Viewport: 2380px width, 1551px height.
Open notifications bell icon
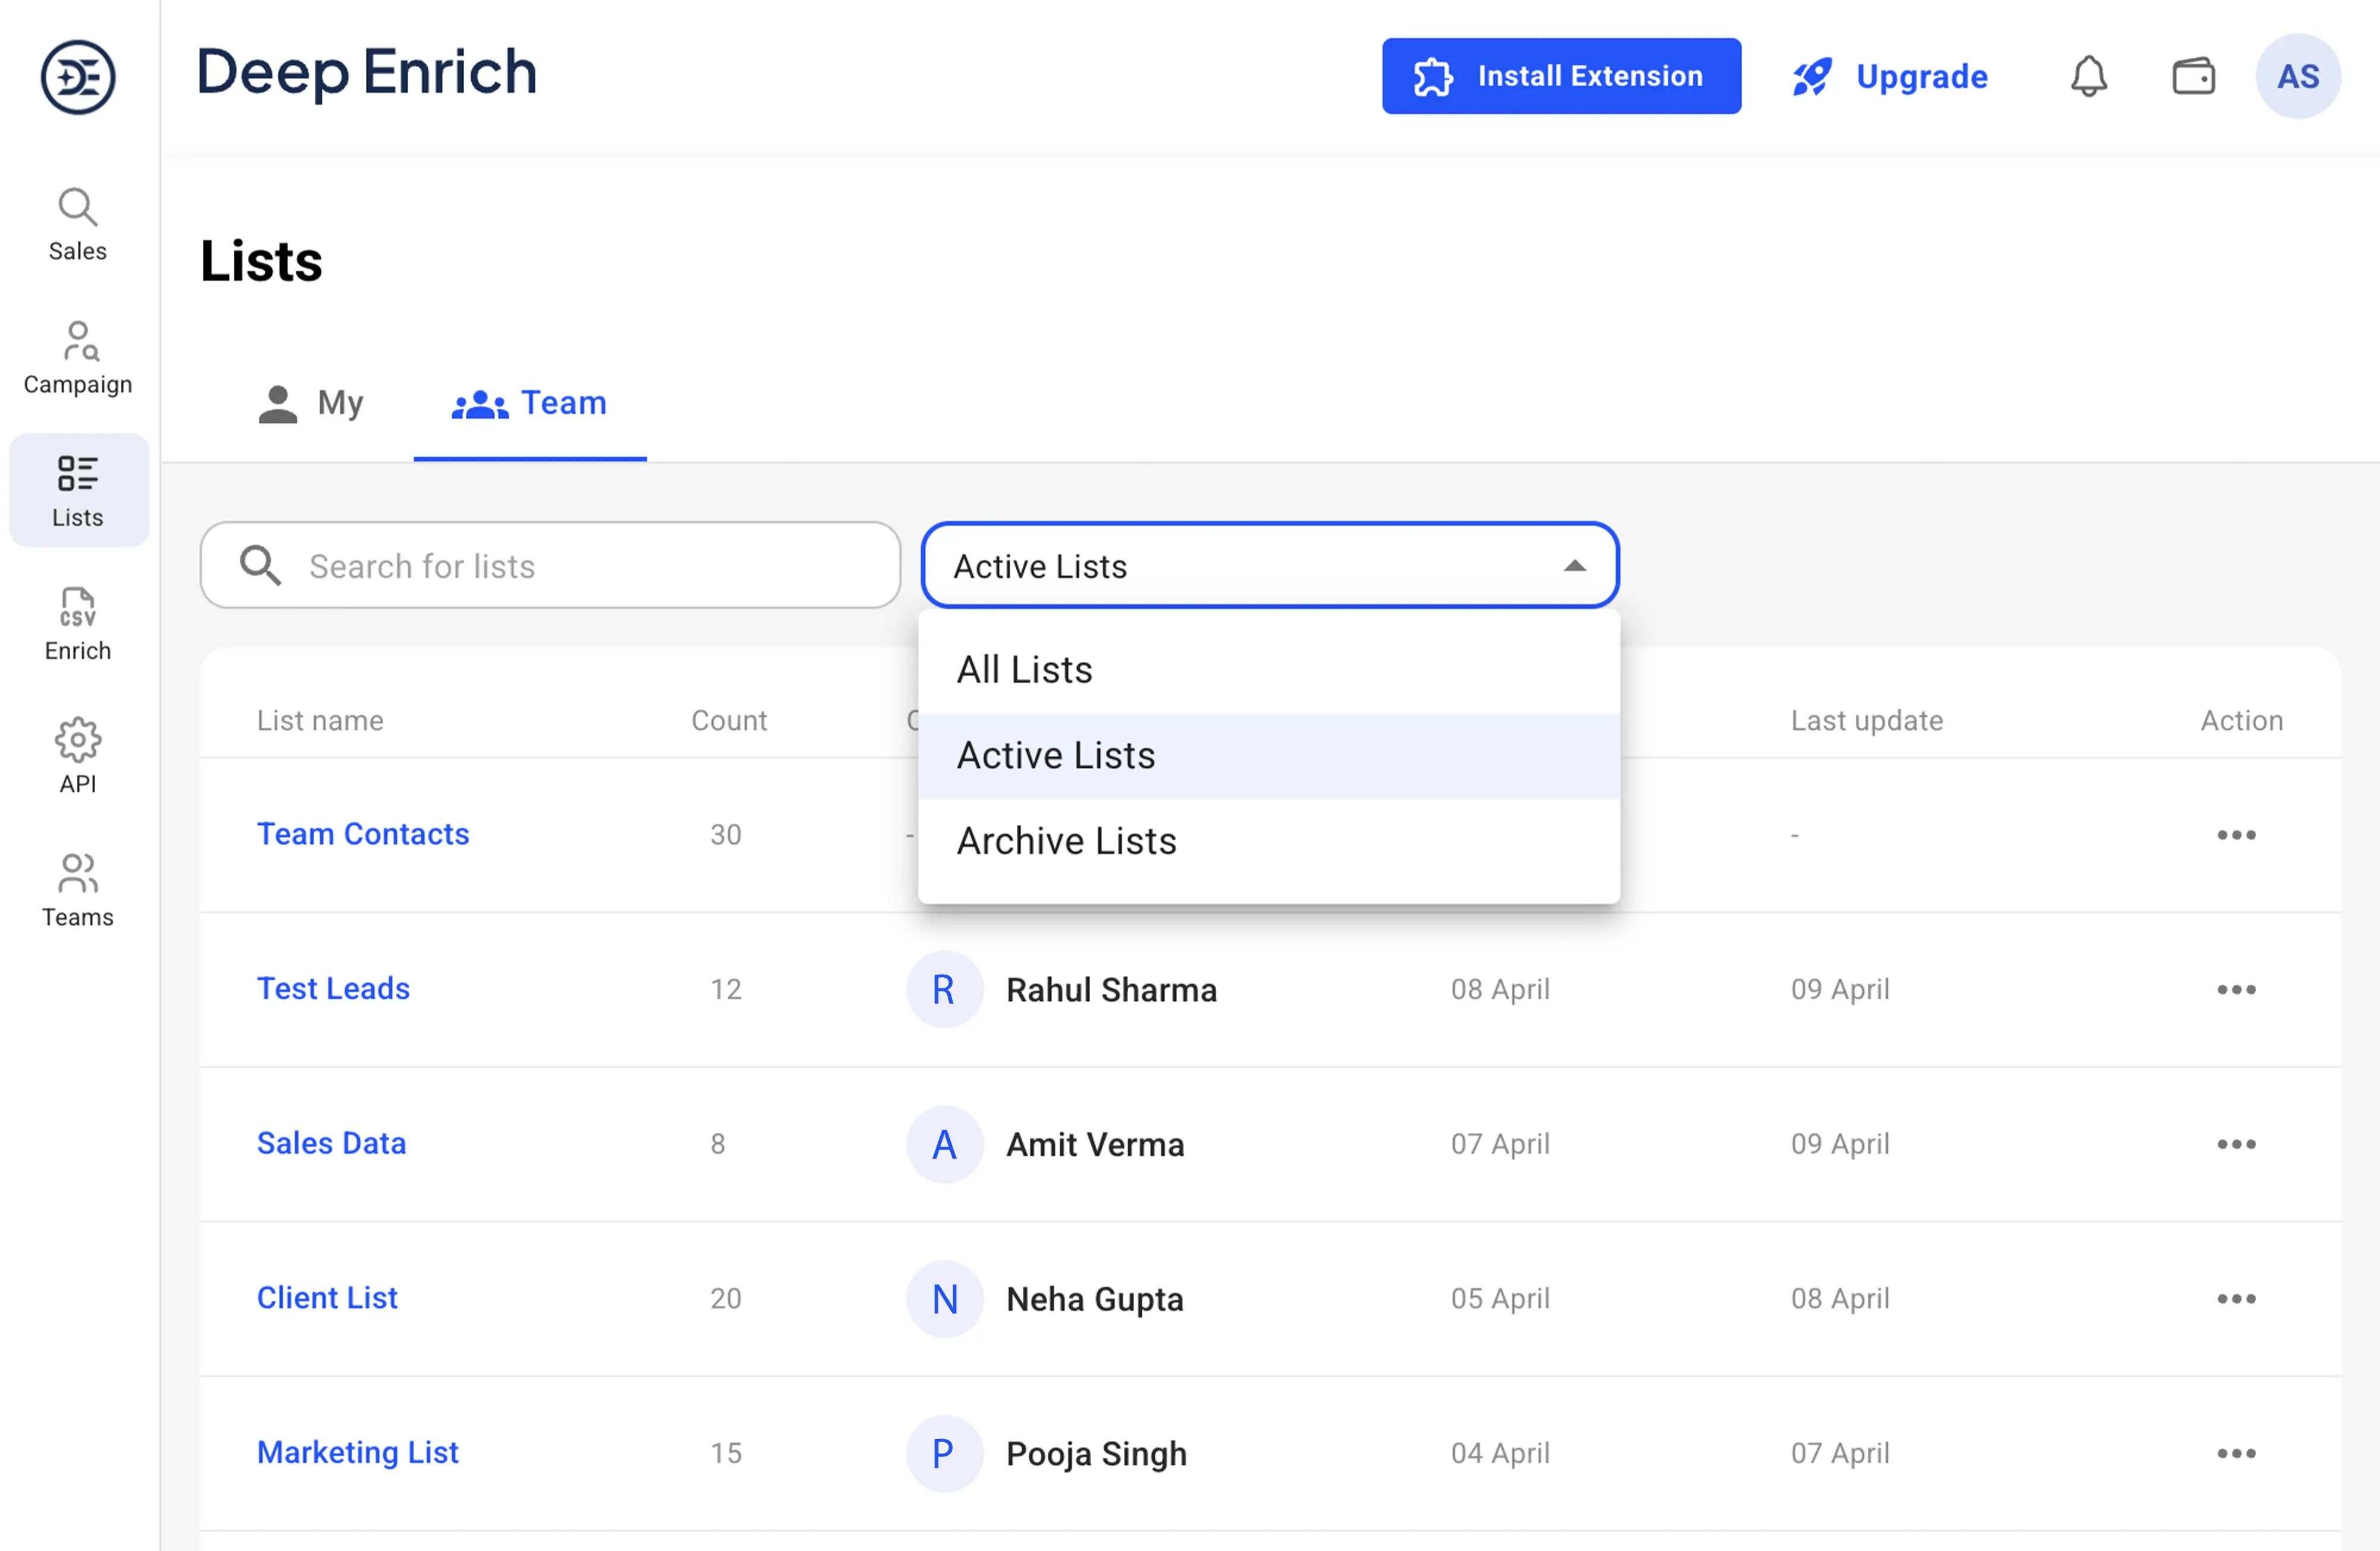click(2089, 76)
